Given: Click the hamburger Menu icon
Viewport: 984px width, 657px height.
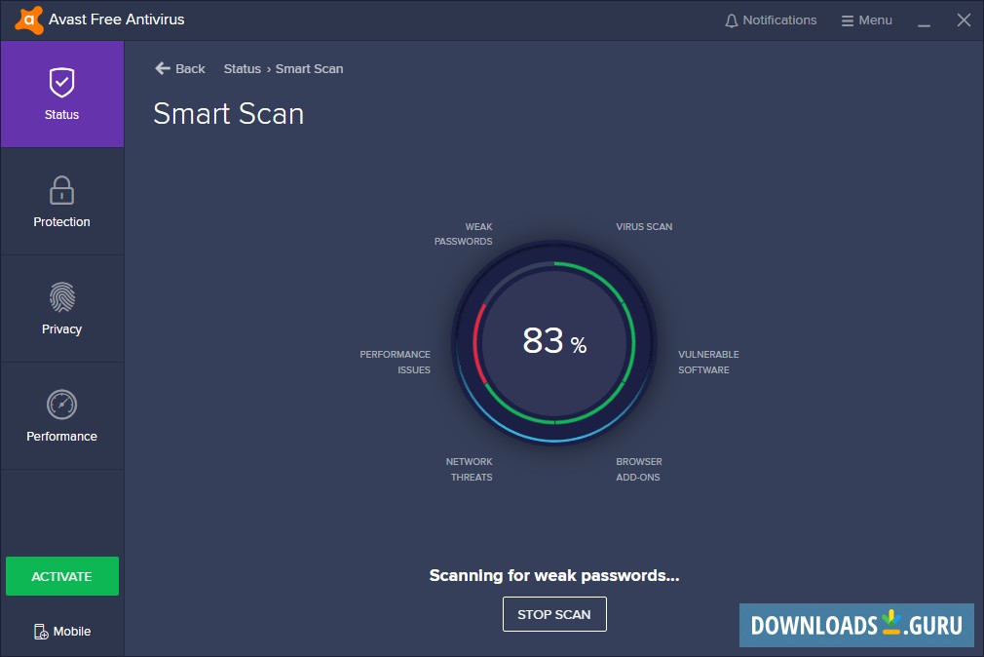Looking at the screenshot, I should [848, 20].
